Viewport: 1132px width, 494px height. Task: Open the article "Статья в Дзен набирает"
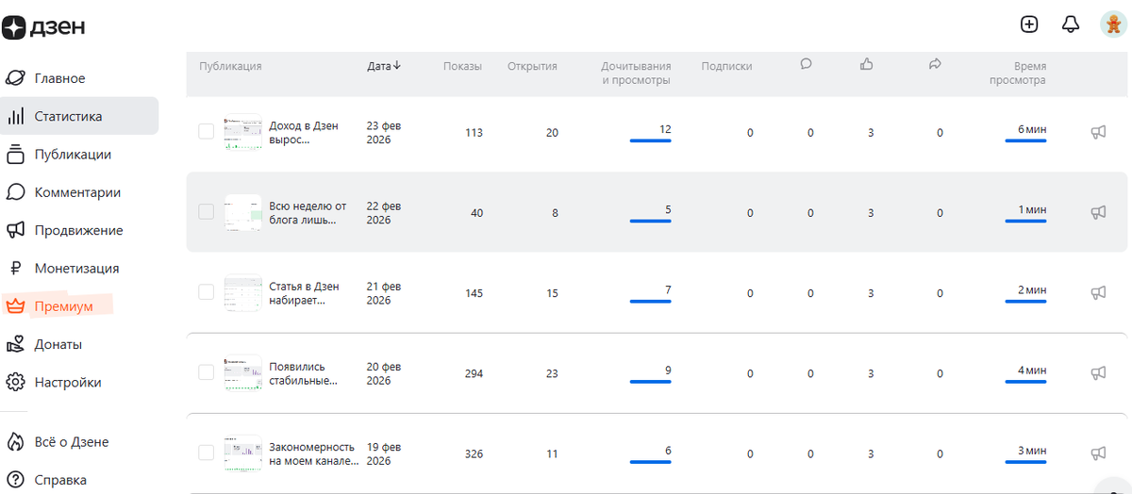coord(304,293)
